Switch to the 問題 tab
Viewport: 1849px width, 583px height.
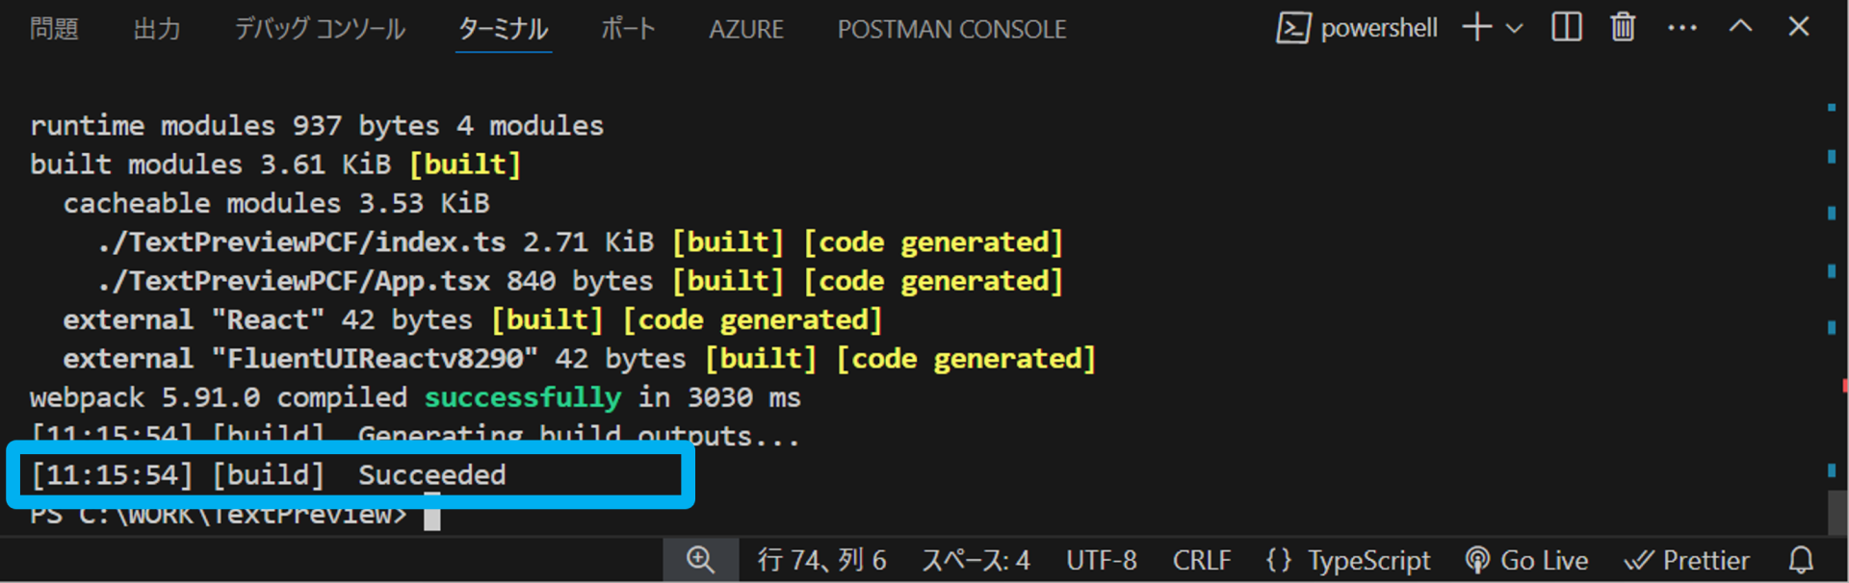(54, 29)
